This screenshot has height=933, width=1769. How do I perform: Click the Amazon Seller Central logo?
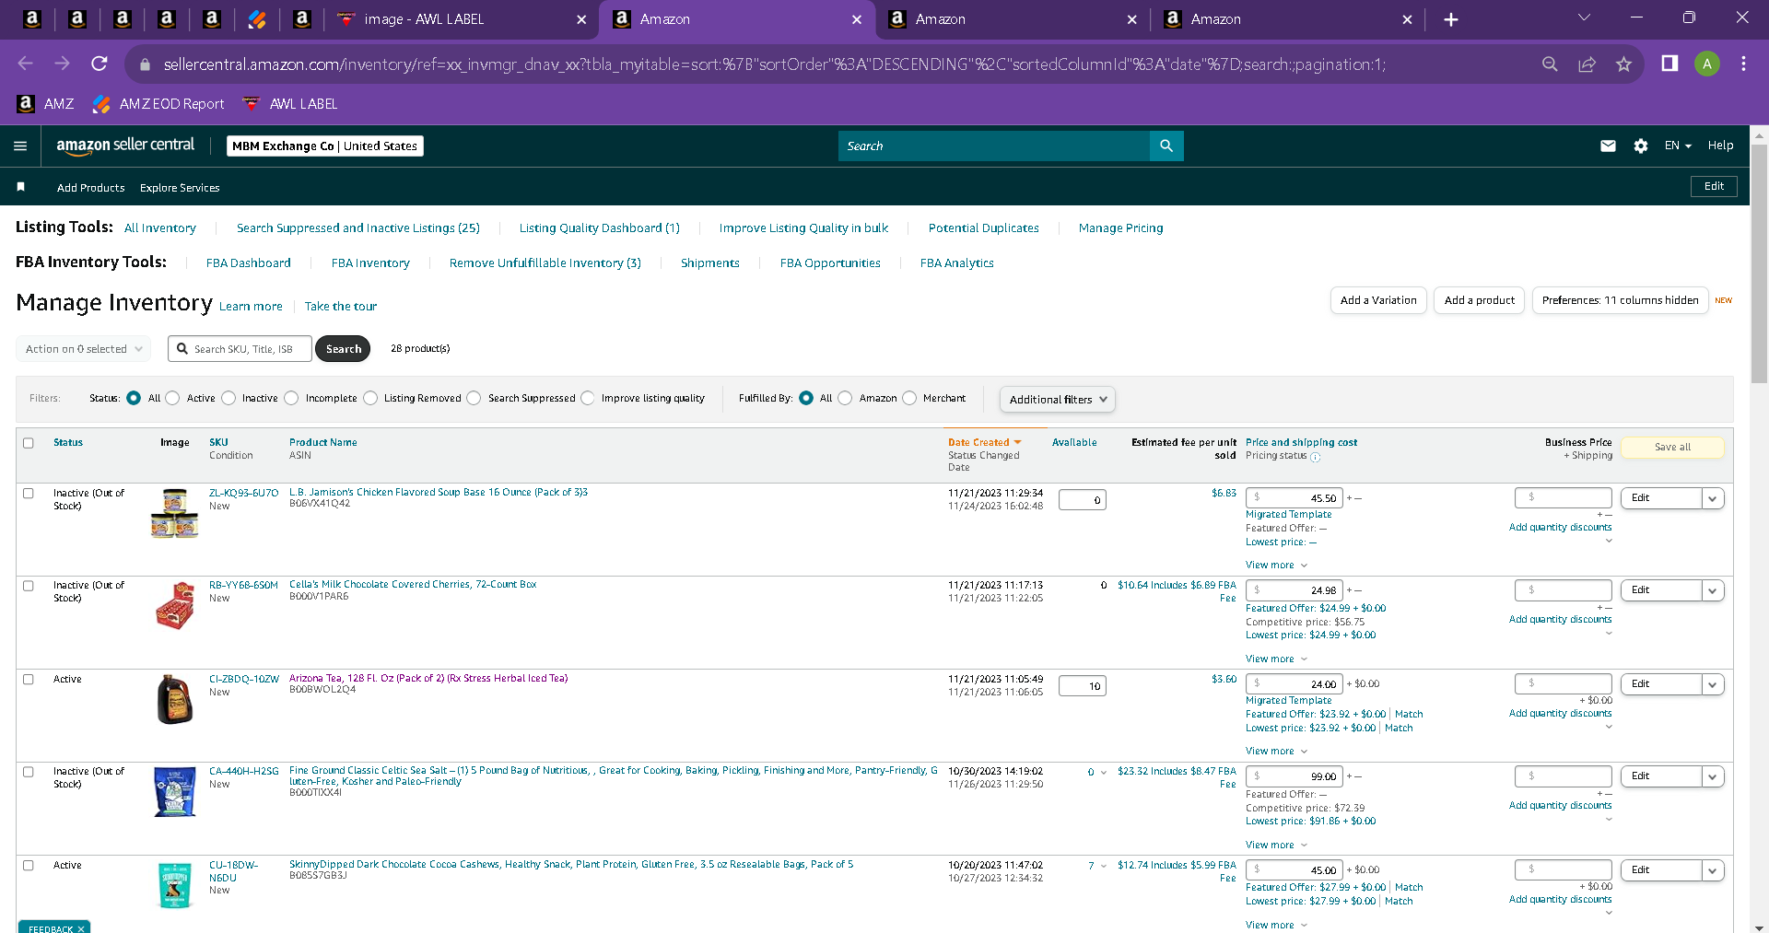(125, 146)
